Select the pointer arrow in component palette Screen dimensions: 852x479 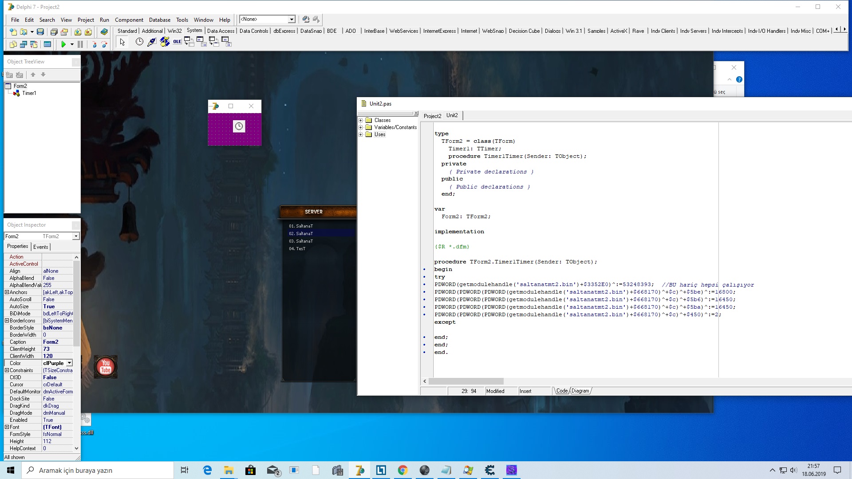tap(122, 42)
